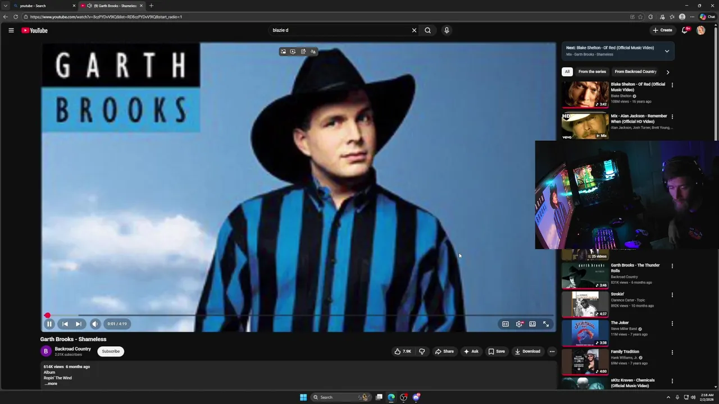Pause the video playback
Viewport: 719px width, 404px height.
point(49,324)
